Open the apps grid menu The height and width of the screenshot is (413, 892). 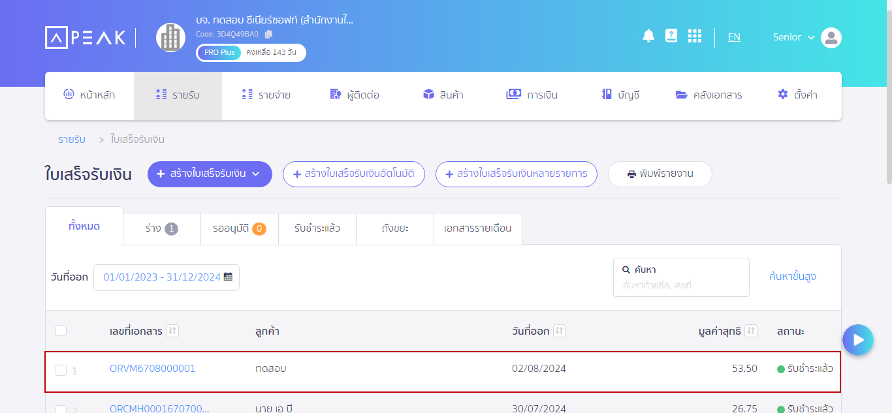tap(695, 36)
